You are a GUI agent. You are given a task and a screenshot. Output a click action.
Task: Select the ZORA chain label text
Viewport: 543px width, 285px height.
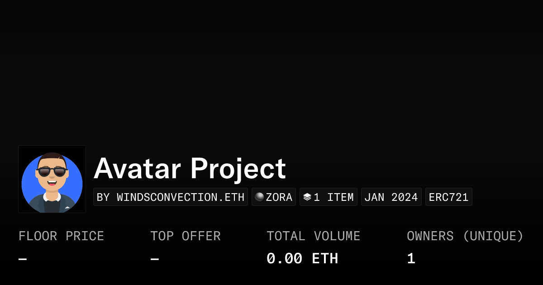pyautogui.click(x=279, y=197)
